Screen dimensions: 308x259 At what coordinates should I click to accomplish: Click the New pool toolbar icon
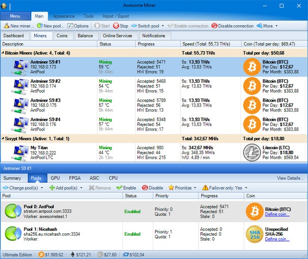(39, 26)
